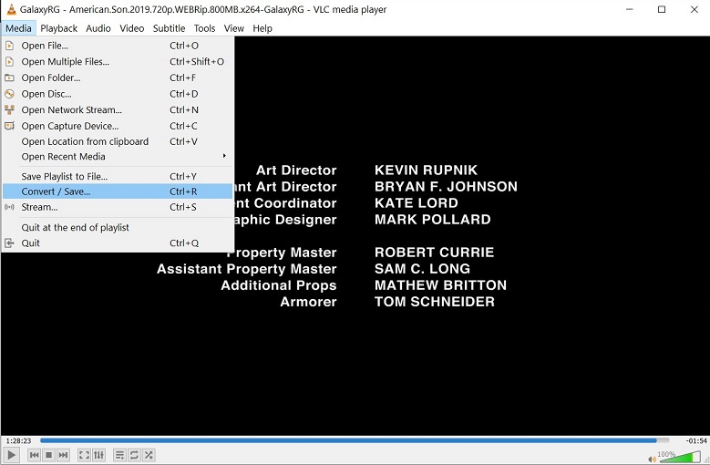Choose Open Disc... entry
The image size is (710, 465).
[x=118, y=94]
